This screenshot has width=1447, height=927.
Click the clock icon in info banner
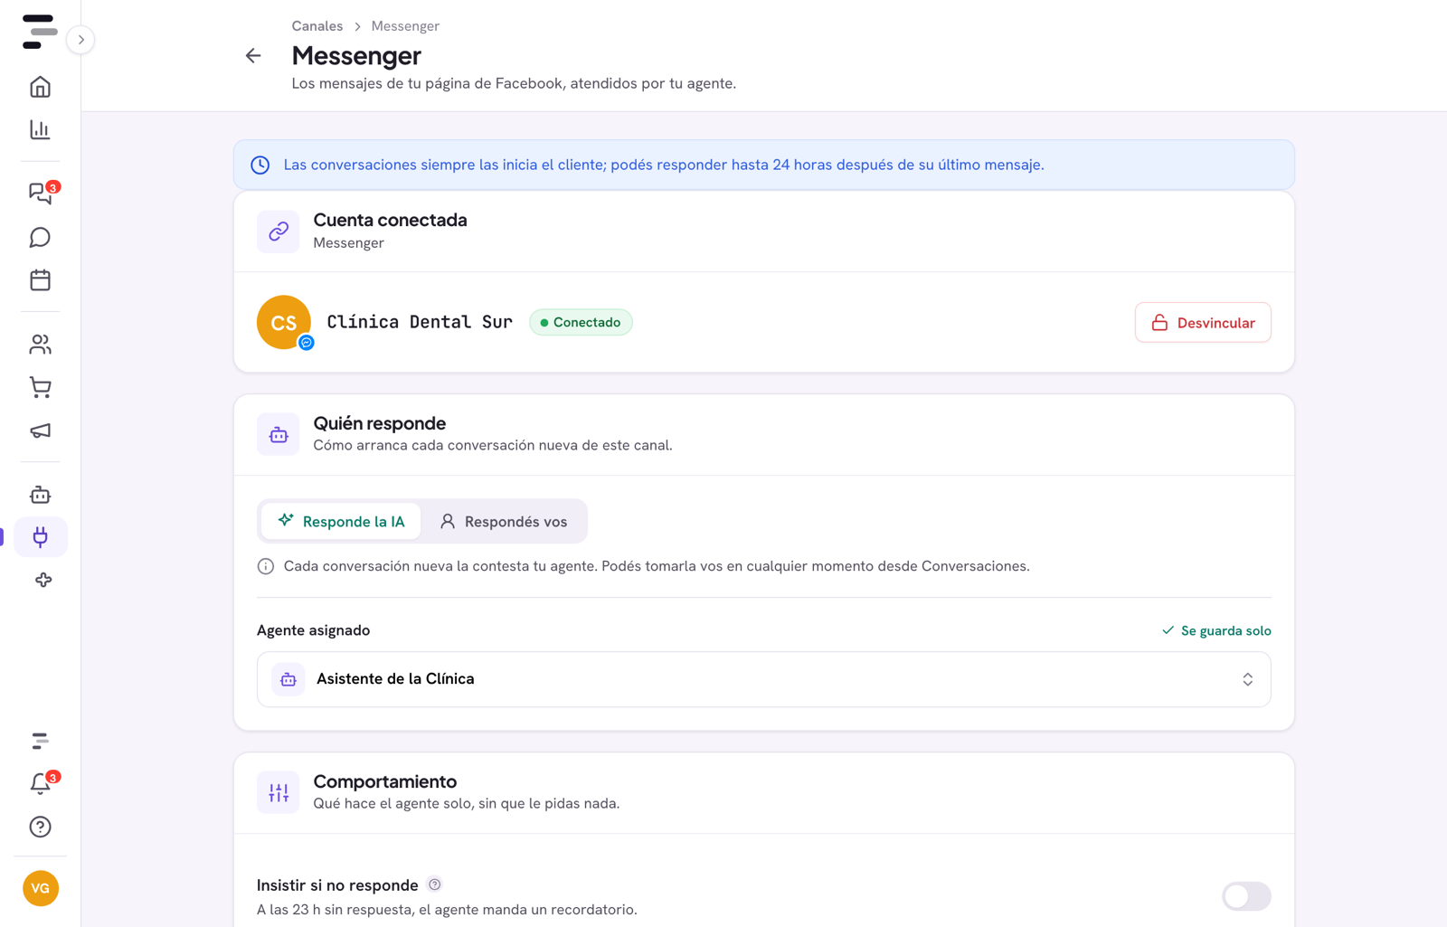260,165
